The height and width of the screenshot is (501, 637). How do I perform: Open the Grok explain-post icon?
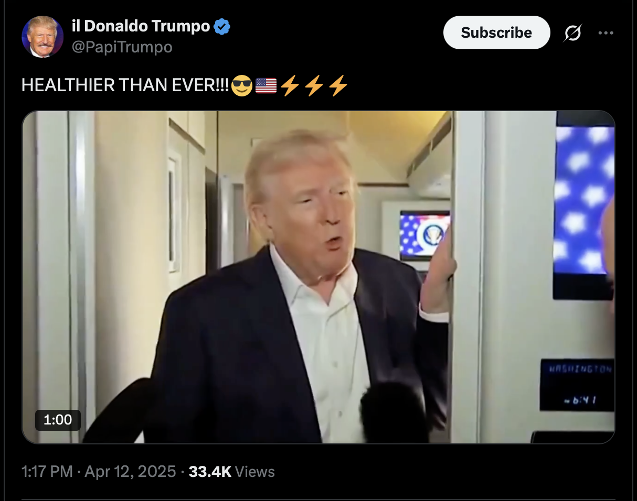[x=572, y=33]
